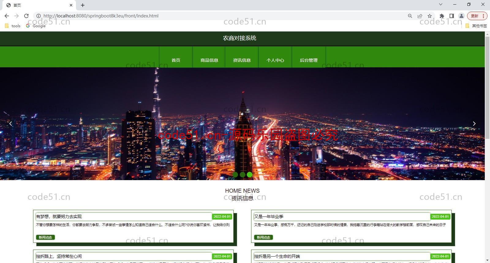
Task: Close the 首页 browser tab
Action: coord(71,5)
